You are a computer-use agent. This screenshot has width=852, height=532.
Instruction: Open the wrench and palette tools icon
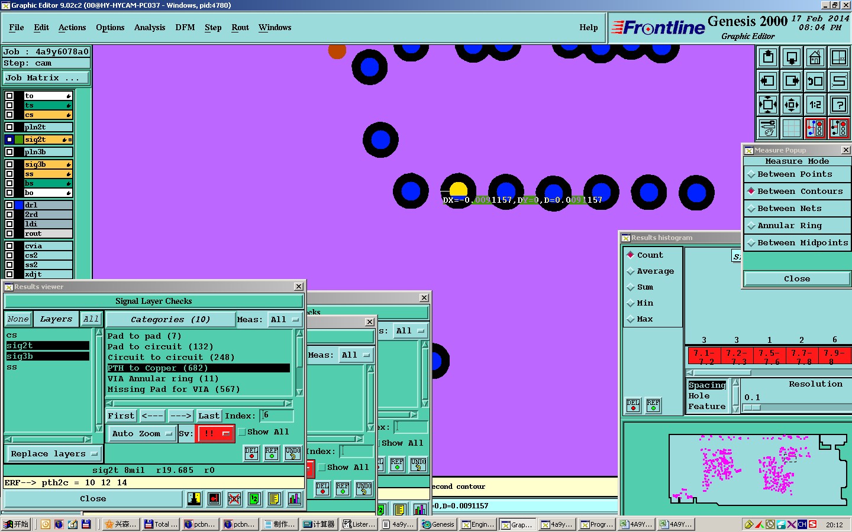coord(768,128)
